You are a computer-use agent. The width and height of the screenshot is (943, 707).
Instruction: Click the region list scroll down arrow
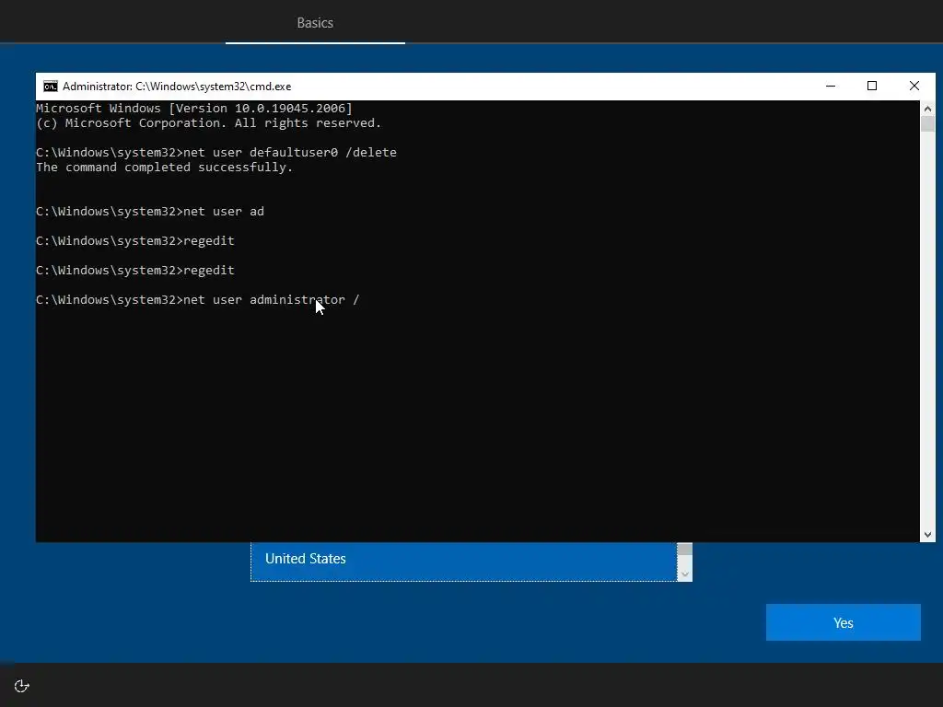point(684,574)
